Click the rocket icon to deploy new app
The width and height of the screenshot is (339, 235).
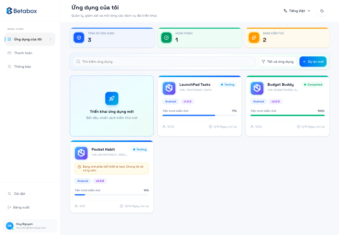coord(112,98)
